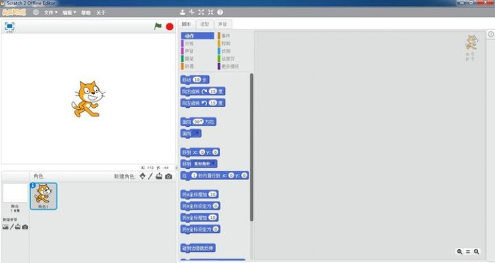Open the 移到 鼠标指针 target dropdown

[214, 163]
